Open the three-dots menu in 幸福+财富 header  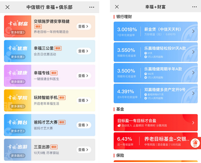point(194,7)
